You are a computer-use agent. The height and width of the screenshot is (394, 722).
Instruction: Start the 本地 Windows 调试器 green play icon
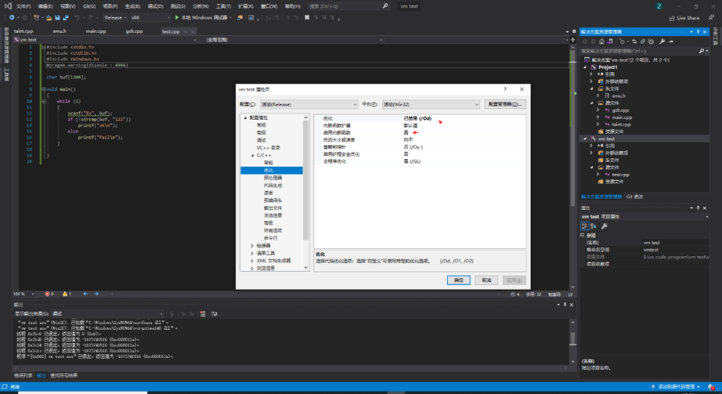pos(176,17)
